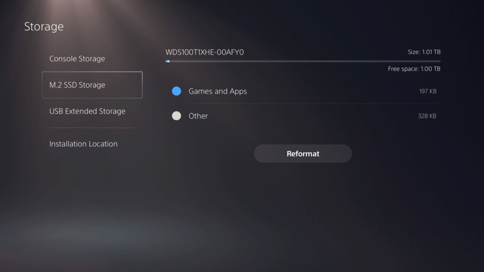Go to Installation Location settings
Image resolution: width=484 pixels, height=272 pixels.
click(x=83, y=144)
